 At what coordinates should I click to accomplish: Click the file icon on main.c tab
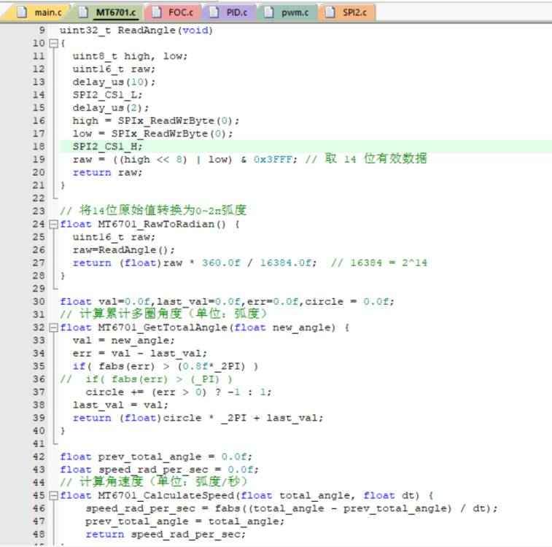pyautogui.click(x=22, y=12)
